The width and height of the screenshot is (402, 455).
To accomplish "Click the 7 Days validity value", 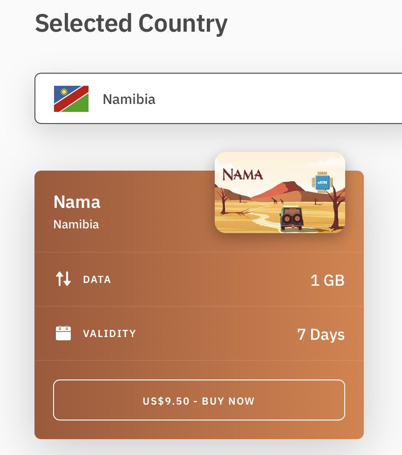I will (321, 335).
